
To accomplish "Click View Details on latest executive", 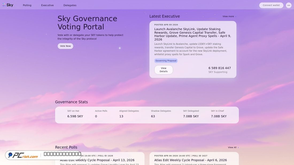I will pyautogui.click(x=164, y=70).
